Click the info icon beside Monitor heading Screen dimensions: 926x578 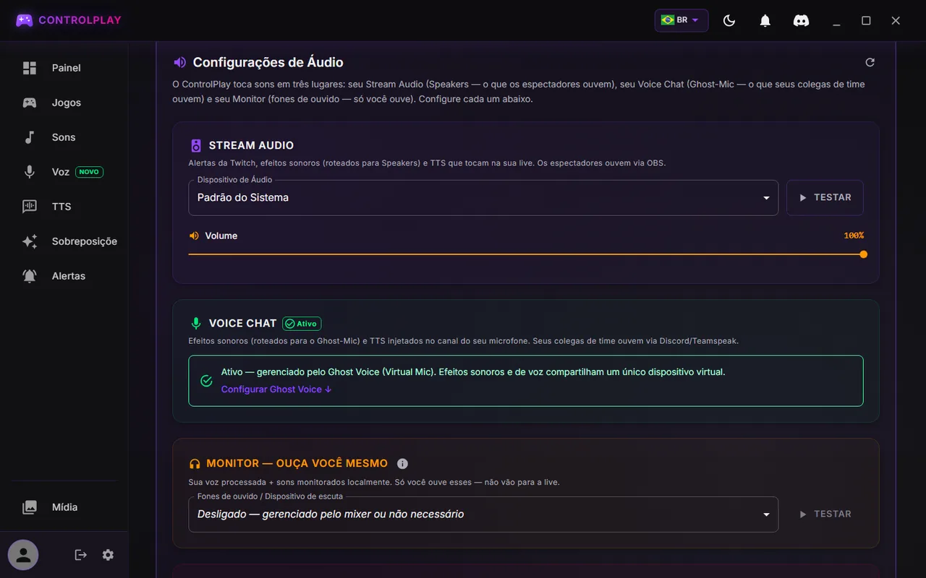[x=403, y=464]
